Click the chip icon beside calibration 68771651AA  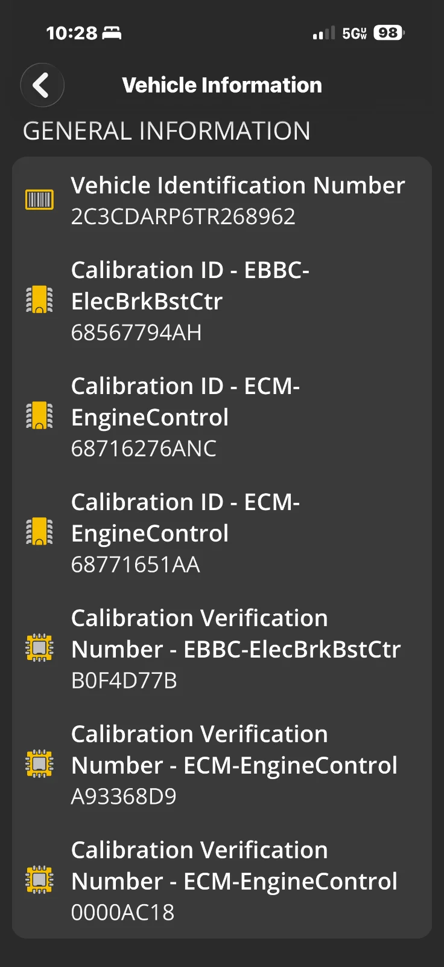point(39,532)
